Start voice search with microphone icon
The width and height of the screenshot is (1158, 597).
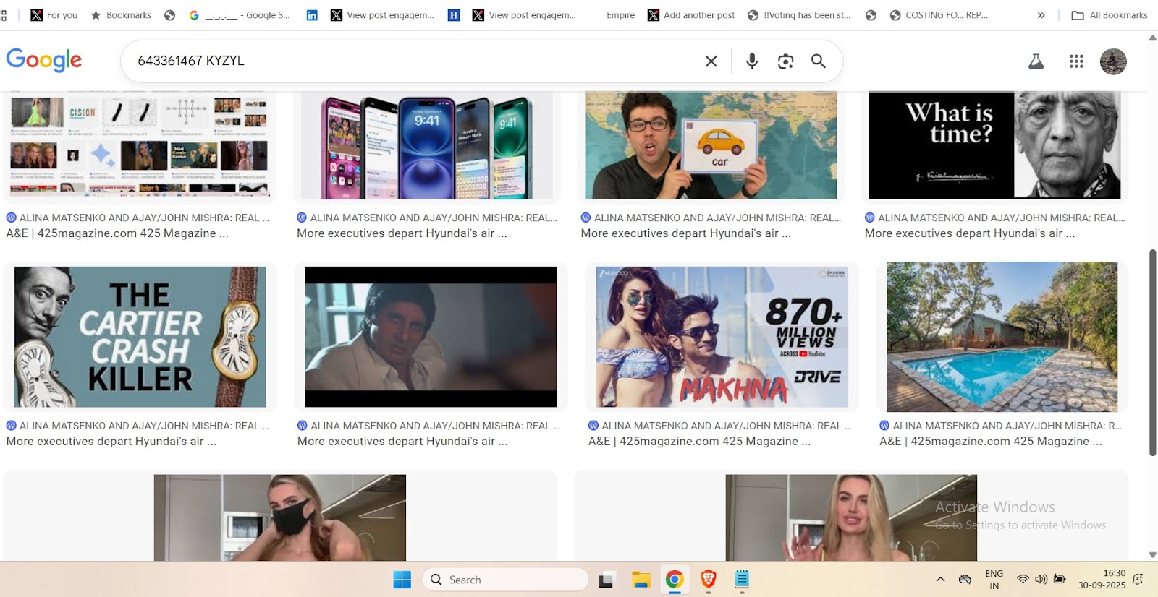(752, 61)
